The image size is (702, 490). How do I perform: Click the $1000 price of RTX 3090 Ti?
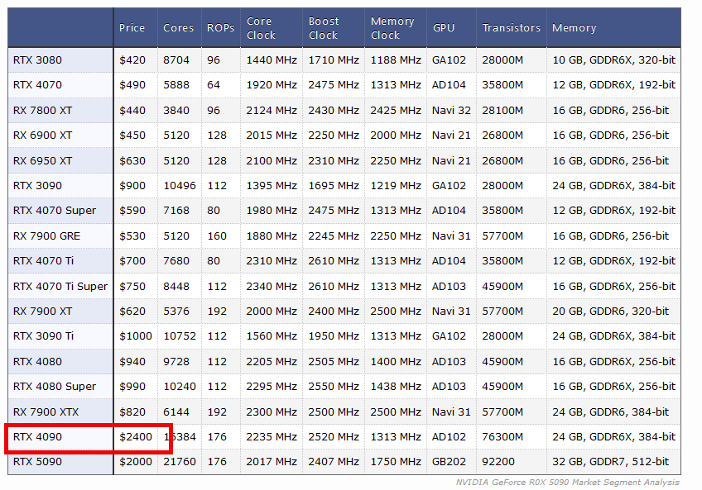[136, 336]
